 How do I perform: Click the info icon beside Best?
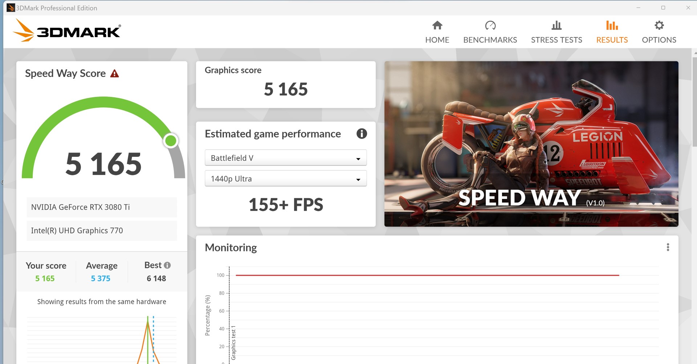click(x=167, y=265)
